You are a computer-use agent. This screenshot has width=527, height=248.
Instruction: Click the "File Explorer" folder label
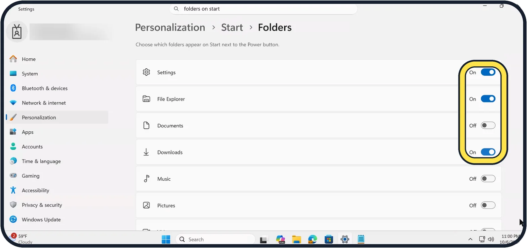pyautogui.click(x=171, y=99)
